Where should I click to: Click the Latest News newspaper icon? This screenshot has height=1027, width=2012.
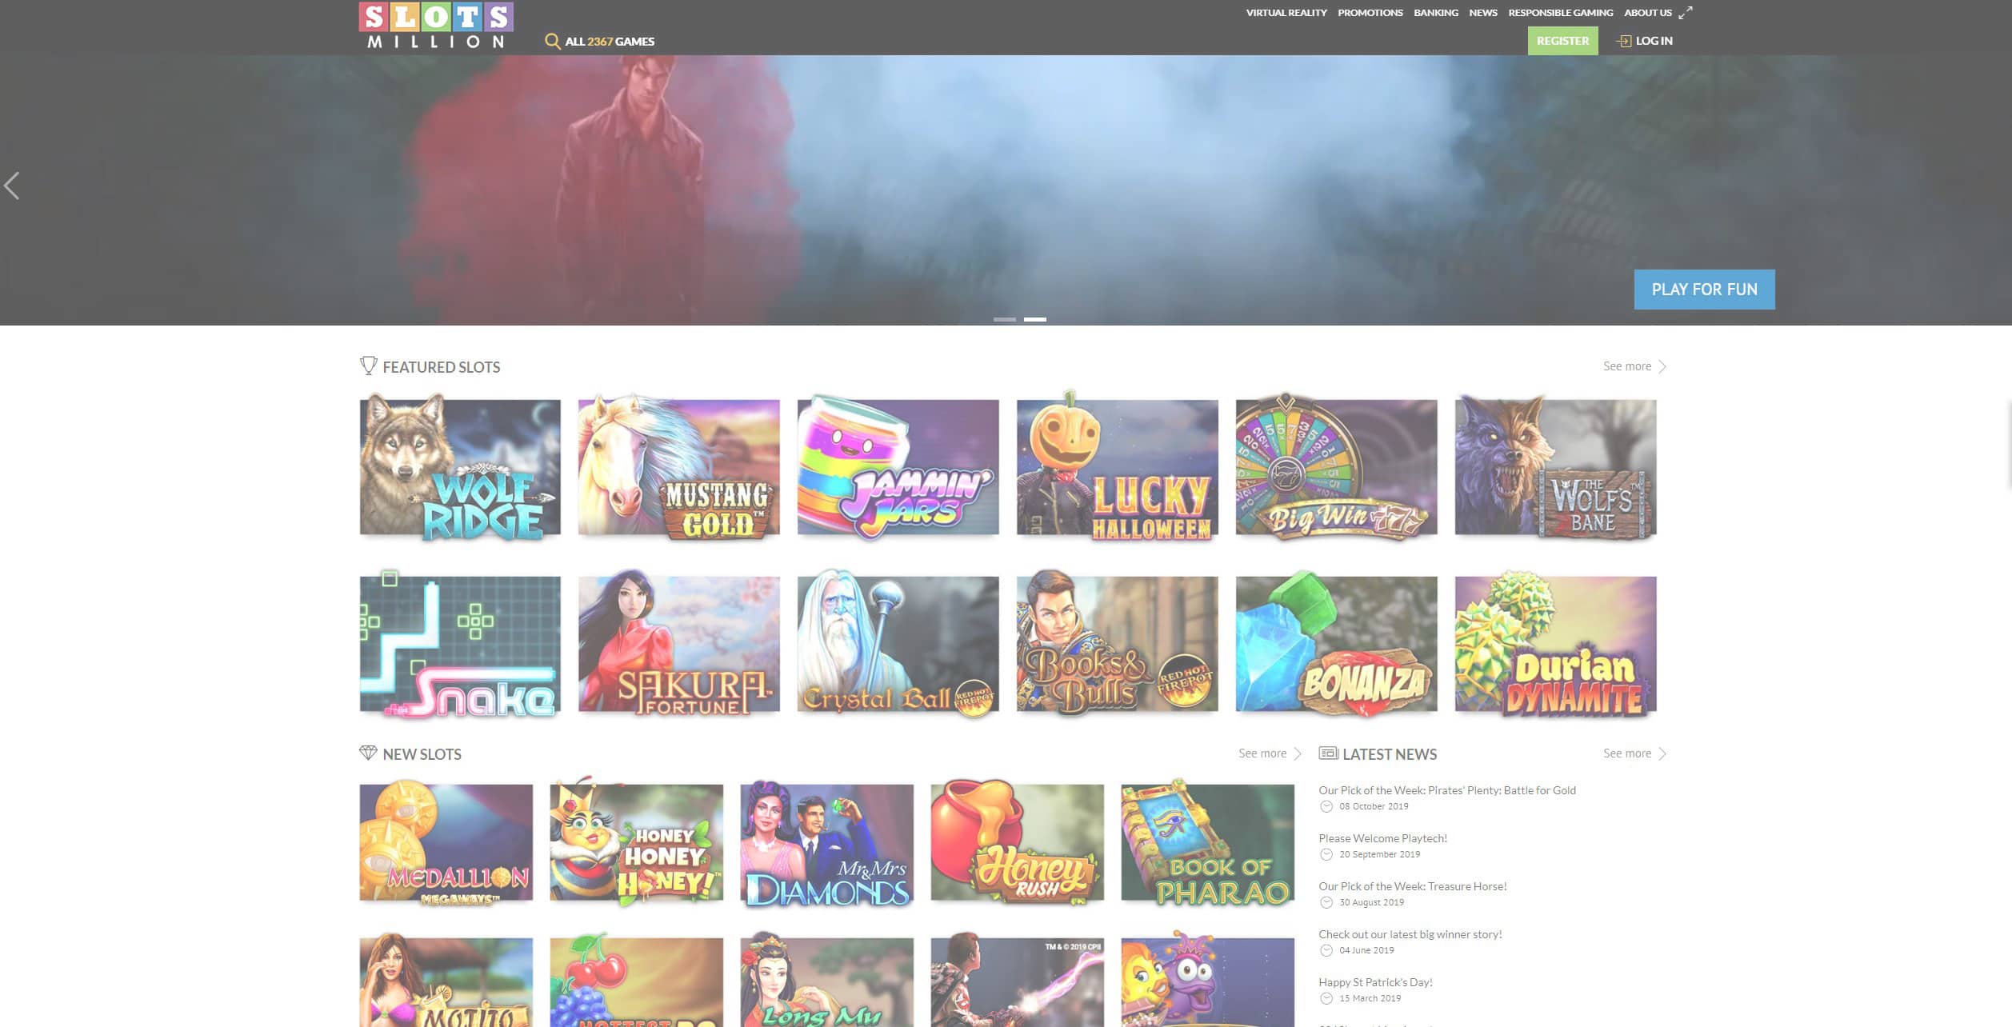click(x=1328, y=753)
